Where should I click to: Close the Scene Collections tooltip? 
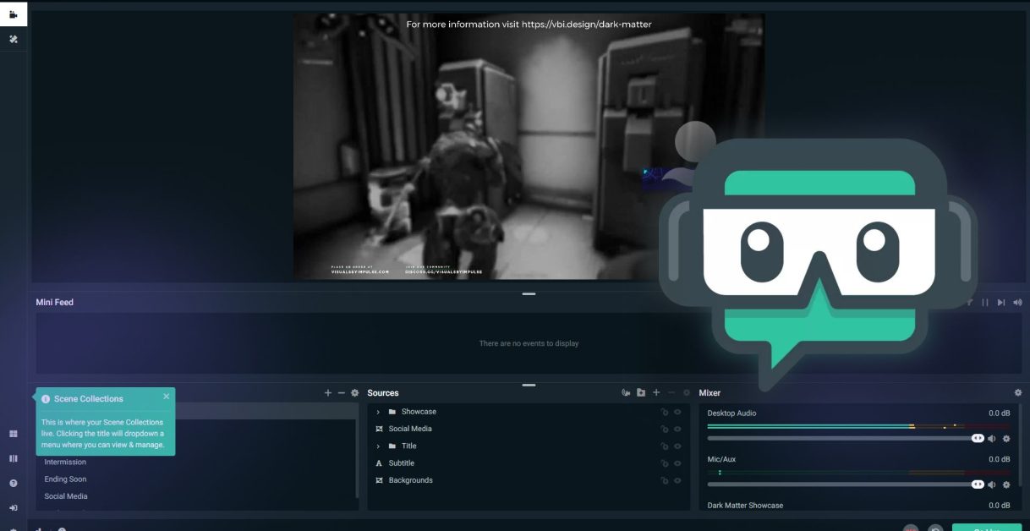tap(167, 396)
